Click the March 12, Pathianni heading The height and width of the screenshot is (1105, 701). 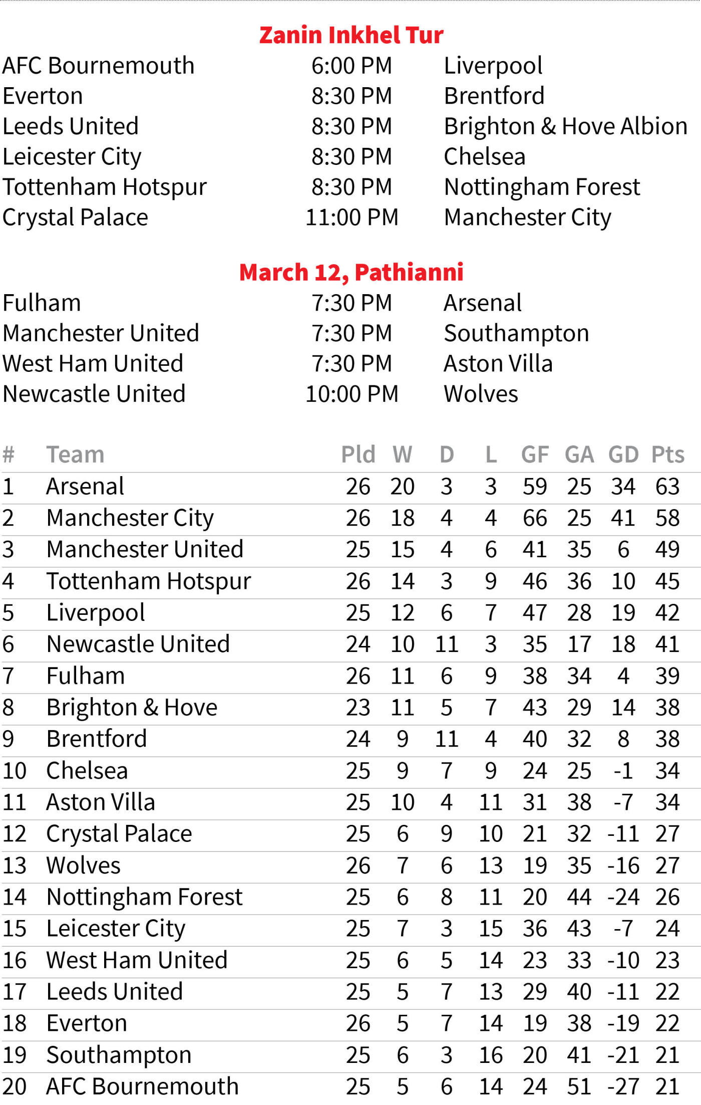coord(351,272)
